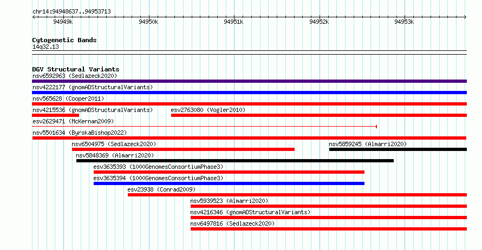Select the esv23938 (Conrad2009) label
This screenshot has width=482, height=250.
tap(161, 189)
